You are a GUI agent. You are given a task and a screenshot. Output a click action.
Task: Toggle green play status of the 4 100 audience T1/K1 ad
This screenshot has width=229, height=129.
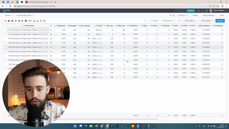[51, 30]
